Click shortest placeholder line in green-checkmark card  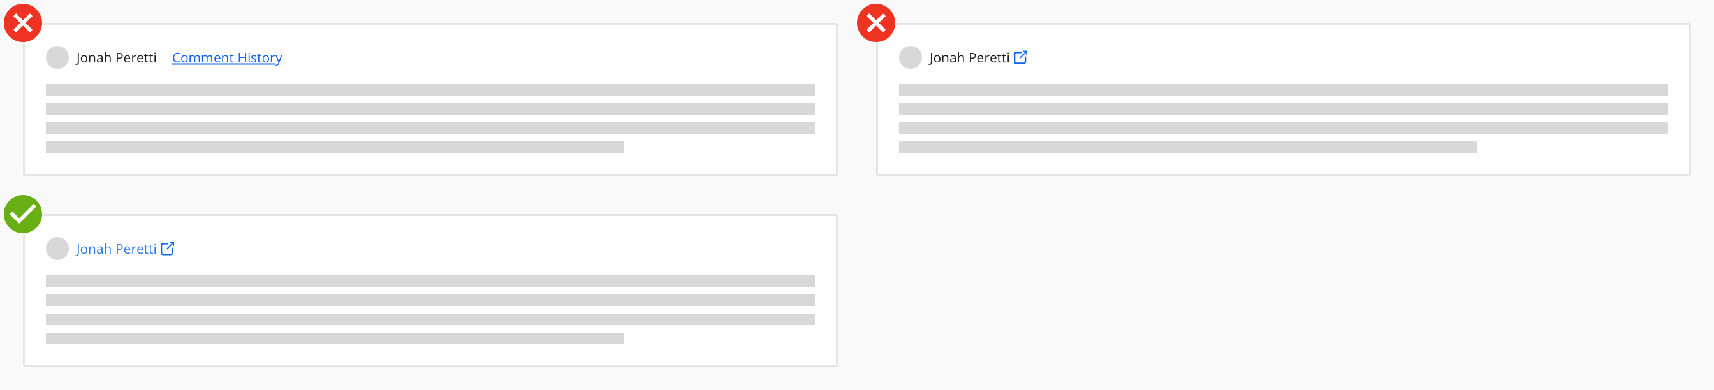coord(334,338)
